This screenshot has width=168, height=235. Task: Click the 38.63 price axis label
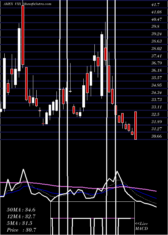tap(157, 41)
